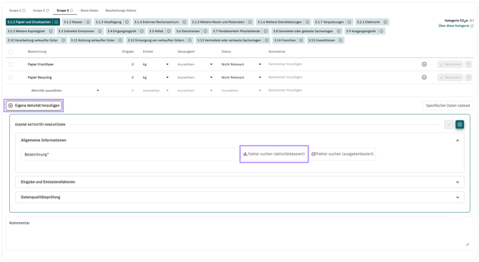Expand Papier Recycling row with circle chevron
Image resolution: width=479 pixels, height=262 pixels.
point(424,78)
